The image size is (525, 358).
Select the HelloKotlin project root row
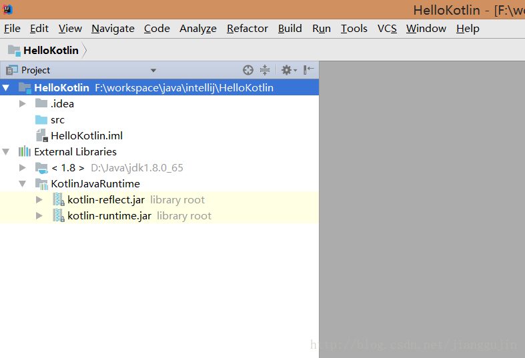pyautogui.click(x=159, y=87)
